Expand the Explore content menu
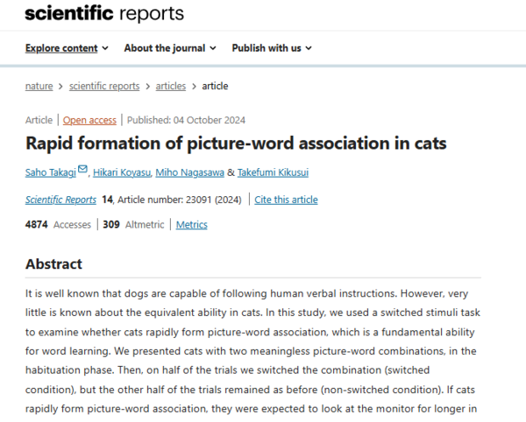Image resolution: width=526 pixels, height=422 pixels. (67, 48)
